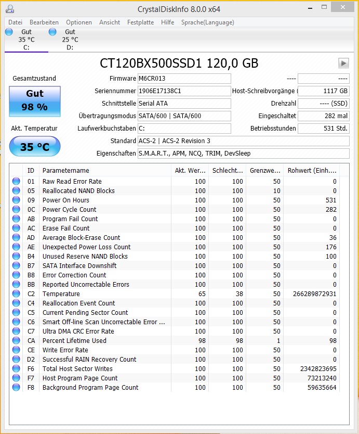Click status icon of Background Program Page Count
The height and width of the screenshot is (434, 359).
point(16,388)
